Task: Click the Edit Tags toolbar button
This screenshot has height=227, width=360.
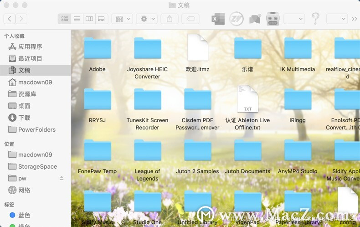Action: (x=190, y=19)
